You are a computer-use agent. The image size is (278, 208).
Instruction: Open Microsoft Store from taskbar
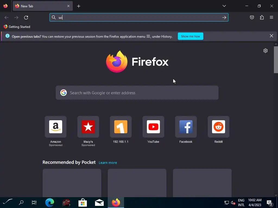[x=83, y=203]
